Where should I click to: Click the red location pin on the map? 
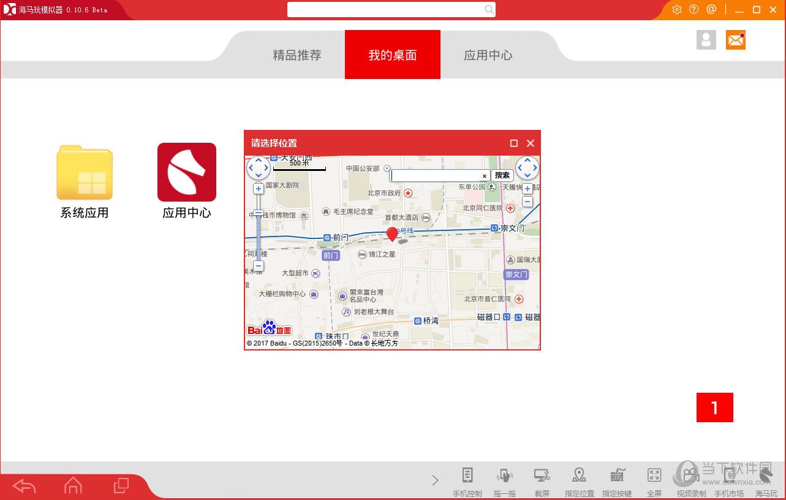click(x=393, y=234)
